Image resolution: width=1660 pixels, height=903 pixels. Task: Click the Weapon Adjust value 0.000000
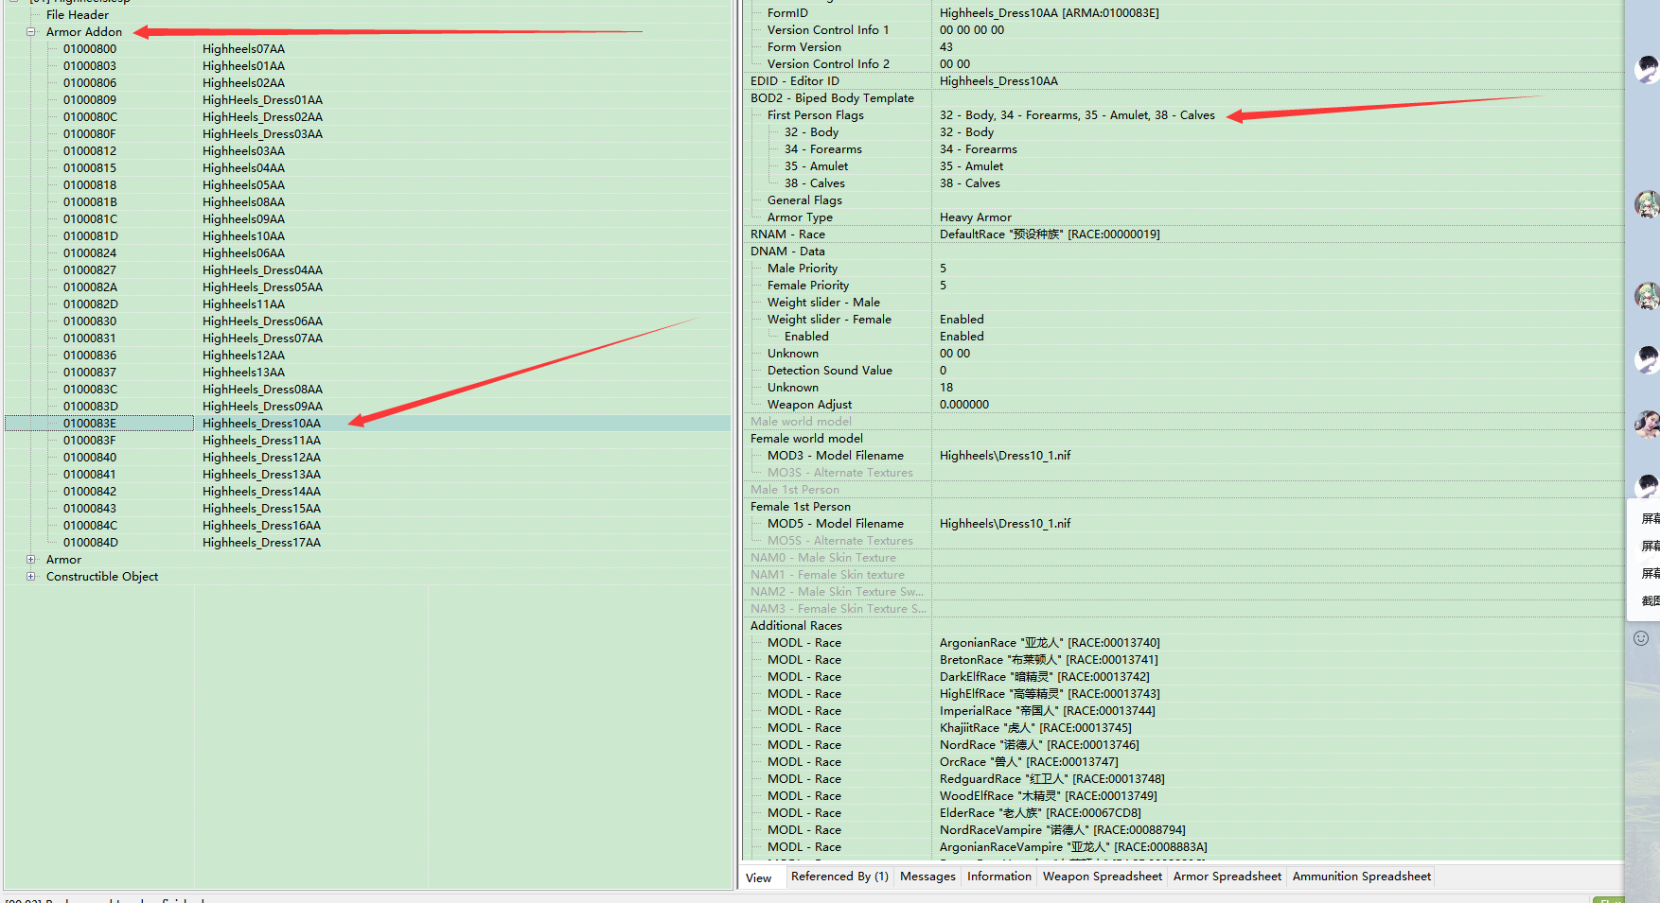pyautogui.click(x=964, y=404)
